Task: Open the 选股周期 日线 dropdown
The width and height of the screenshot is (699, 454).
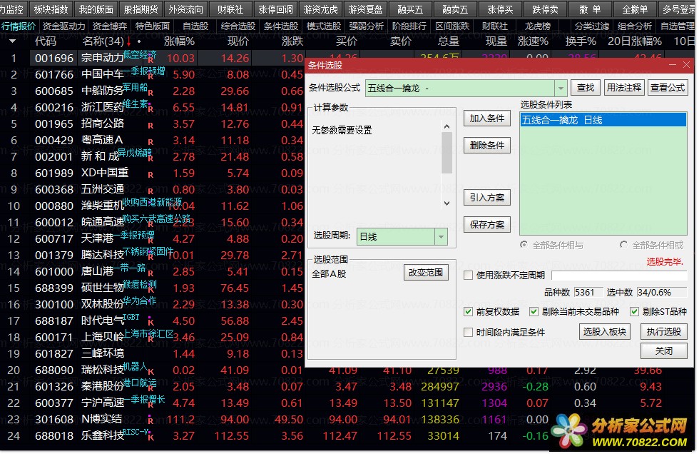Action: click(x=441, y=237)
